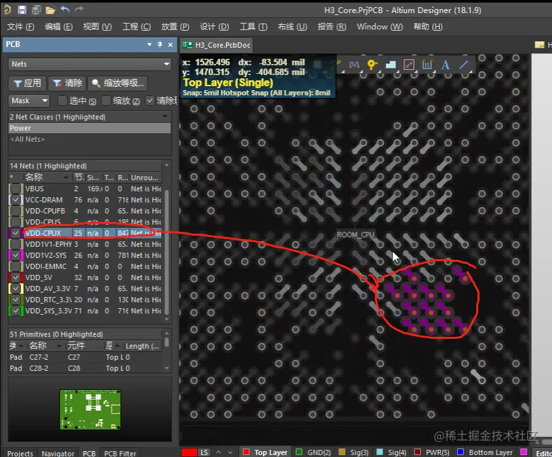Select the <All Nets> class entry
552x457 pixels.
click(x=89, y=139)
